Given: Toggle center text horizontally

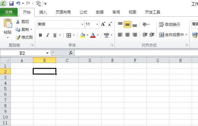Looking at the screenshot, I should point(127,35).
